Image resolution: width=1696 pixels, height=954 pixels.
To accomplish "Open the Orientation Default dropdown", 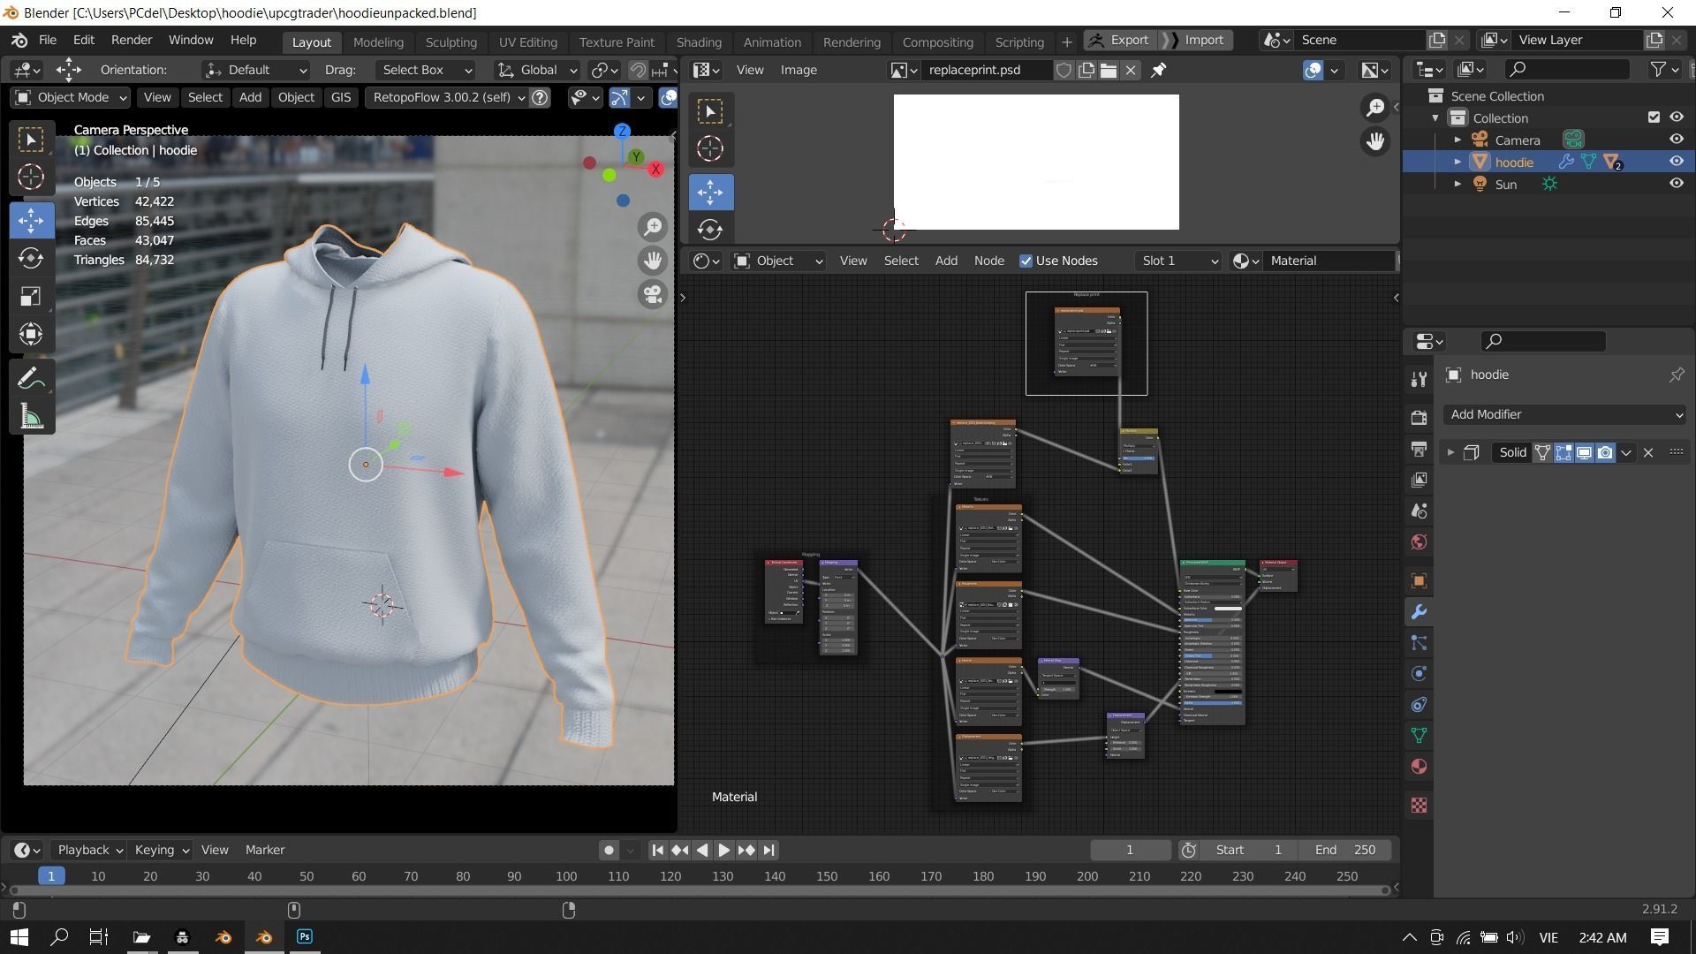I will tap(255, 70).
